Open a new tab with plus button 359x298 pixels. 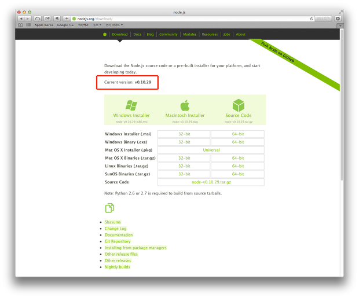pyautogui.click(x=340, y=25)
